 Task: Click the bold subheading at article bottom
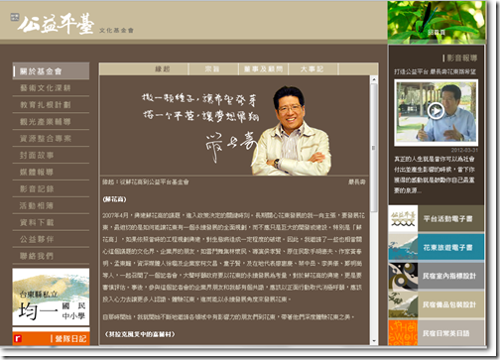pyautogui.click(x=139, y=334)
